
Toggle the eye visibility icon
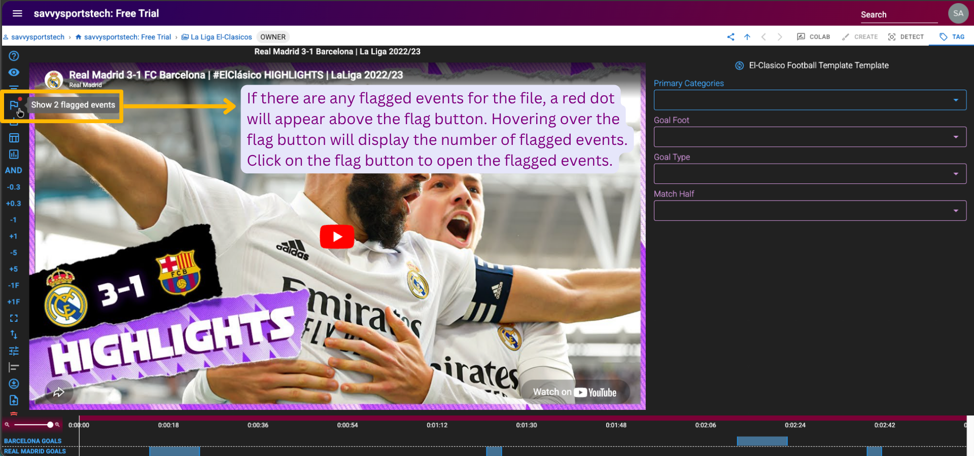(x=14, y=72)
